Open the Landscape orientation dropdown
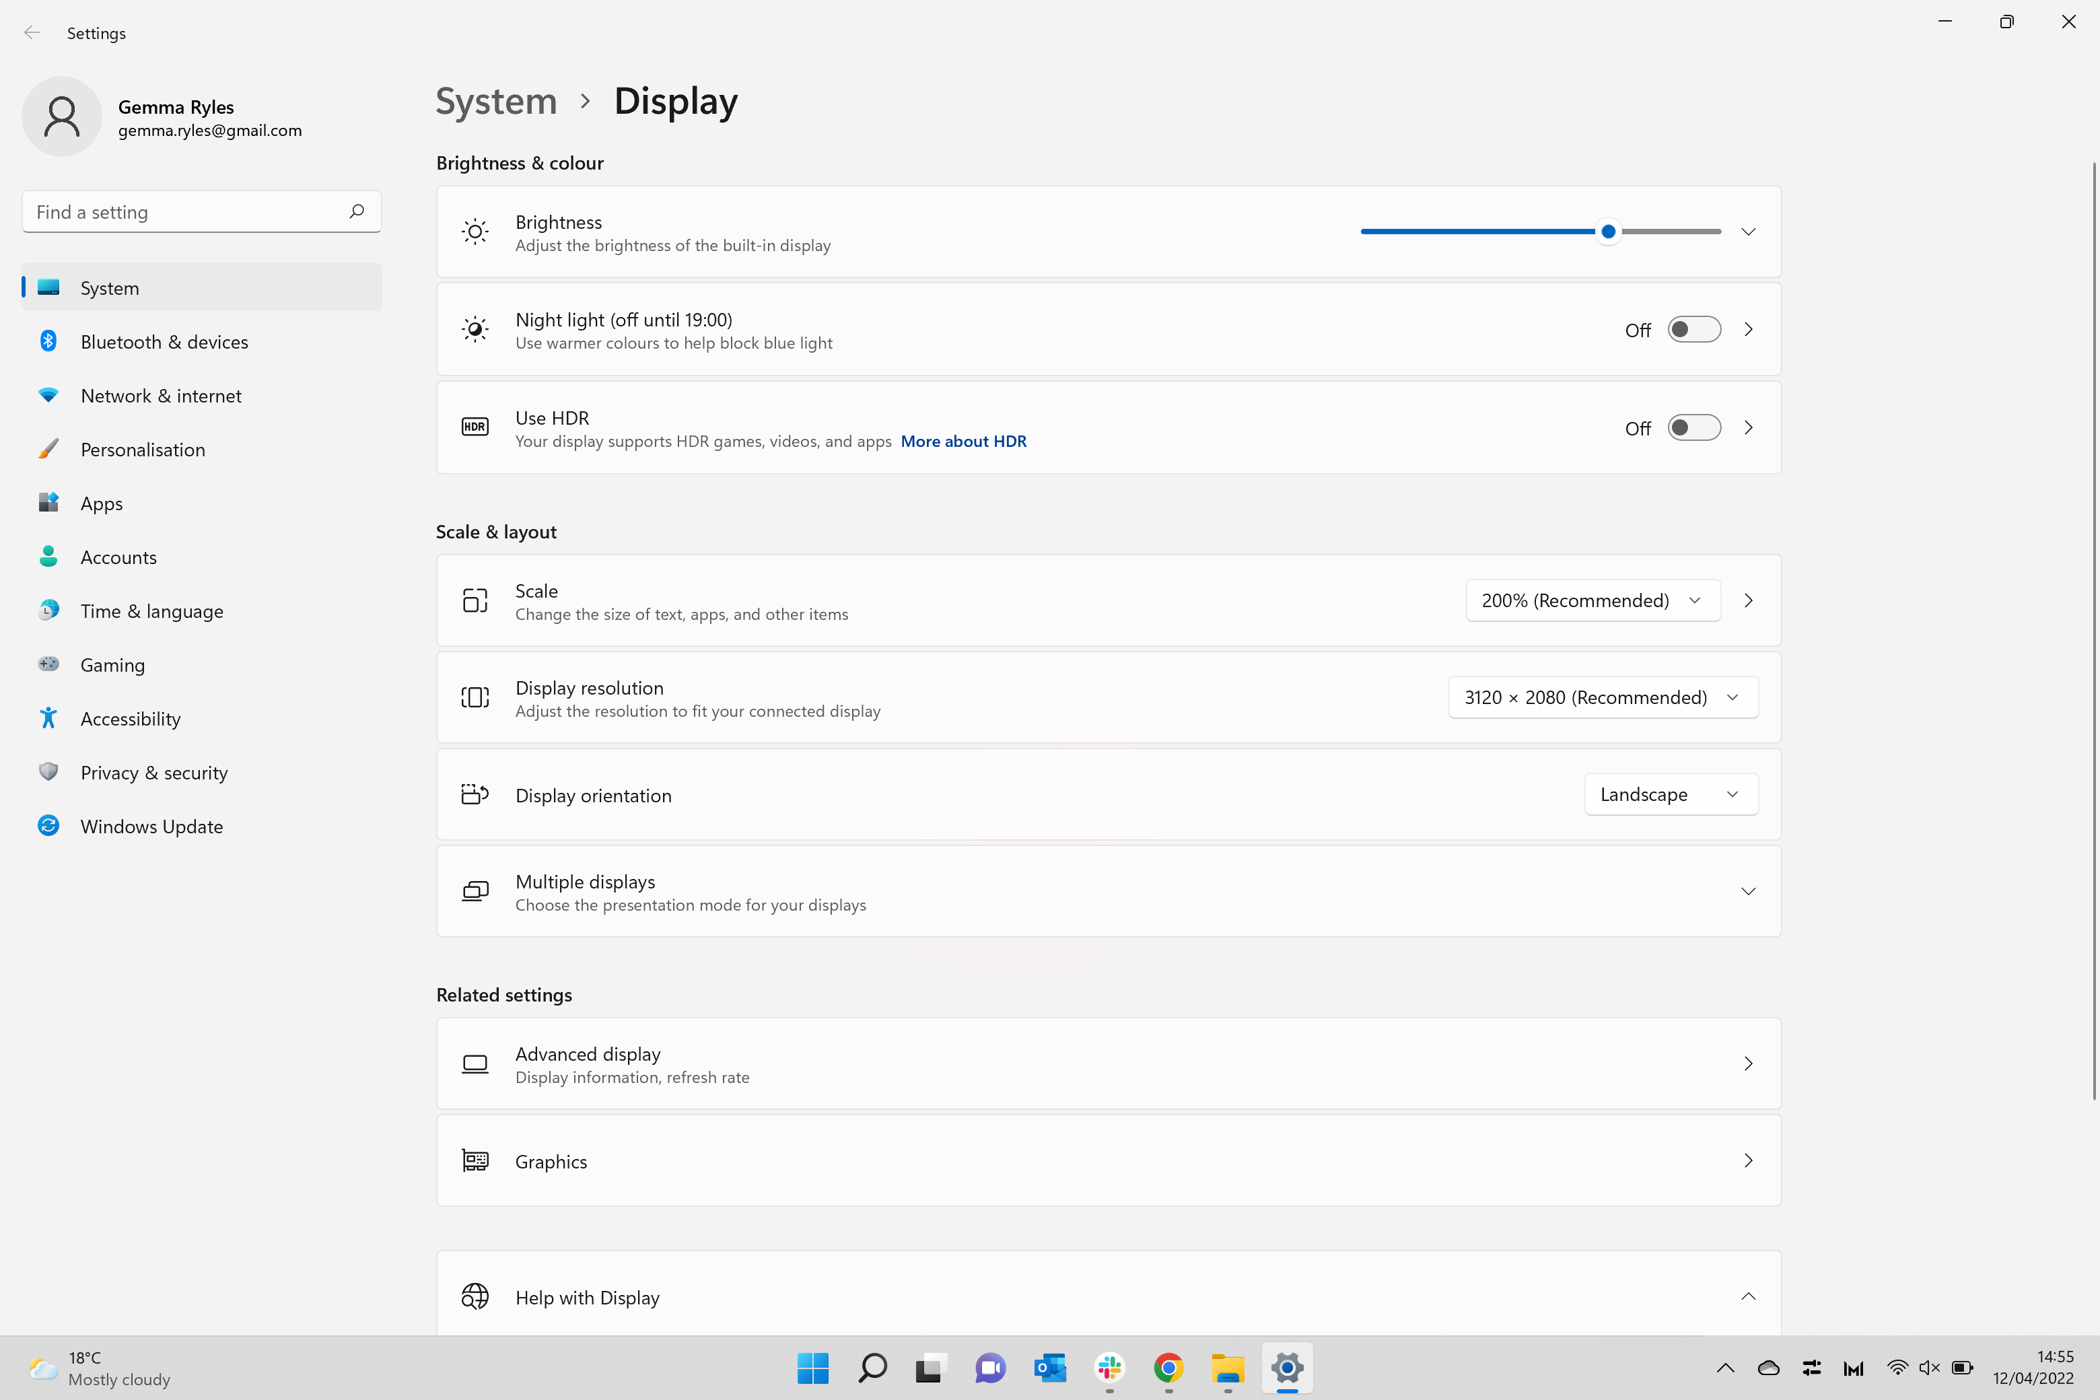Screen dimensions: 2100x1400 tap(1671, 794)
